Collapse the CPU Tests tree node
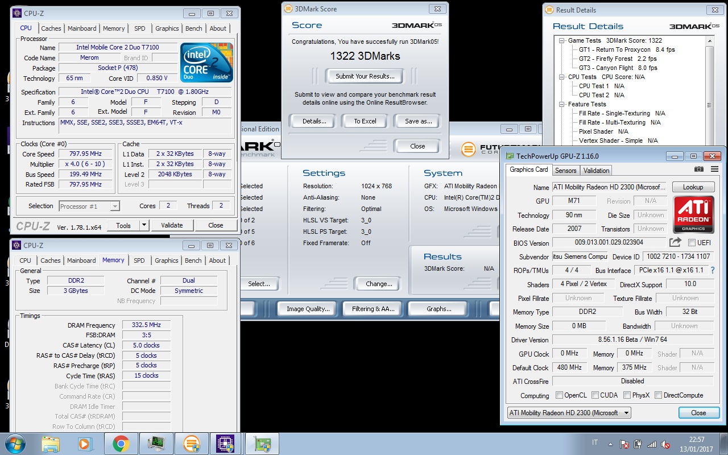The height and width of the screenshot is (455, 728). tap(562, 77)
